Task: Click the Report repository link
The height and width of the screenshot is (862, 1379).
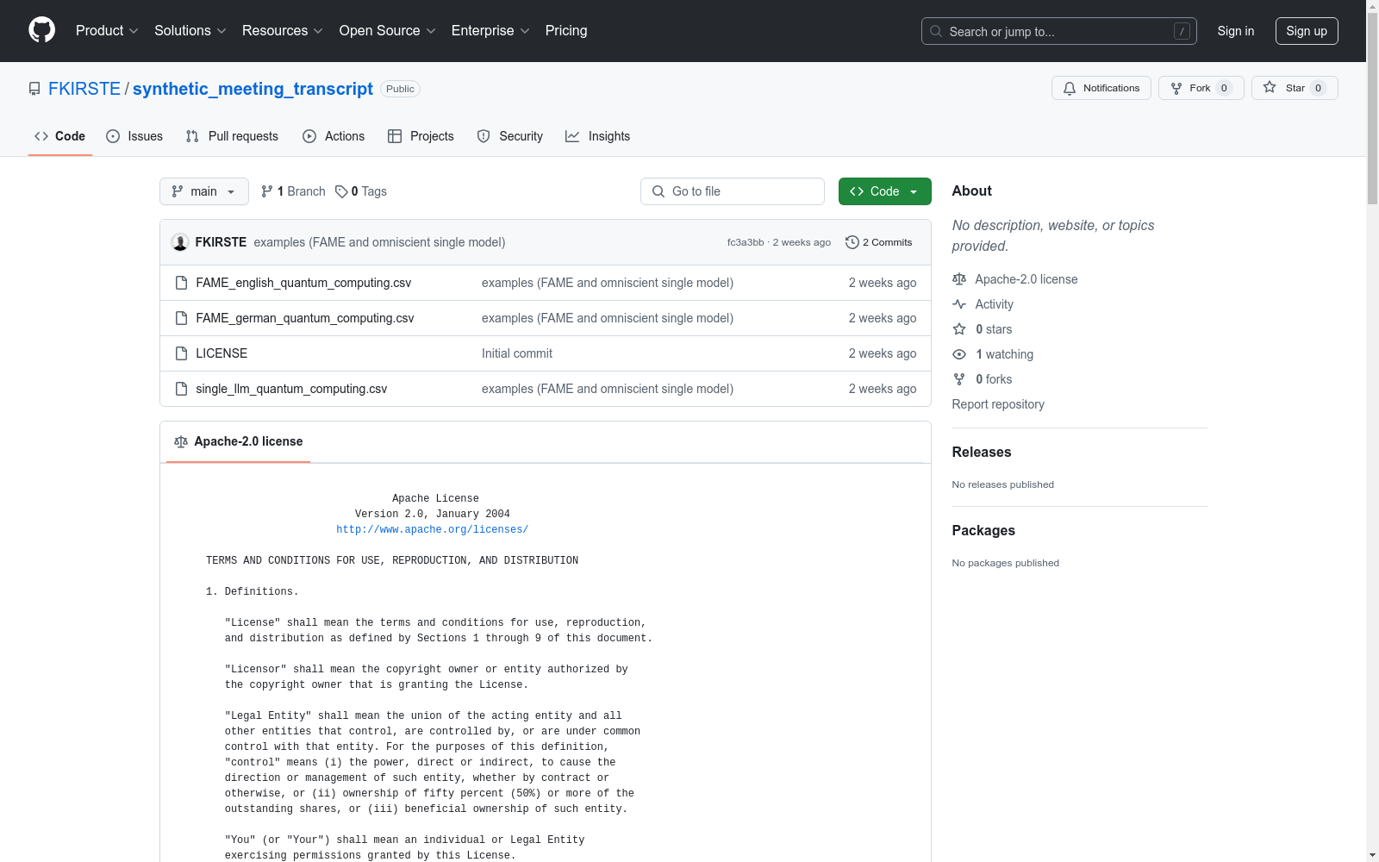Action: pos(998,404)
